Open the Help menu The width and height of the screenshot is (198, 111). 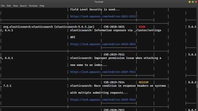pyautogui.click(x=42, y=6)
